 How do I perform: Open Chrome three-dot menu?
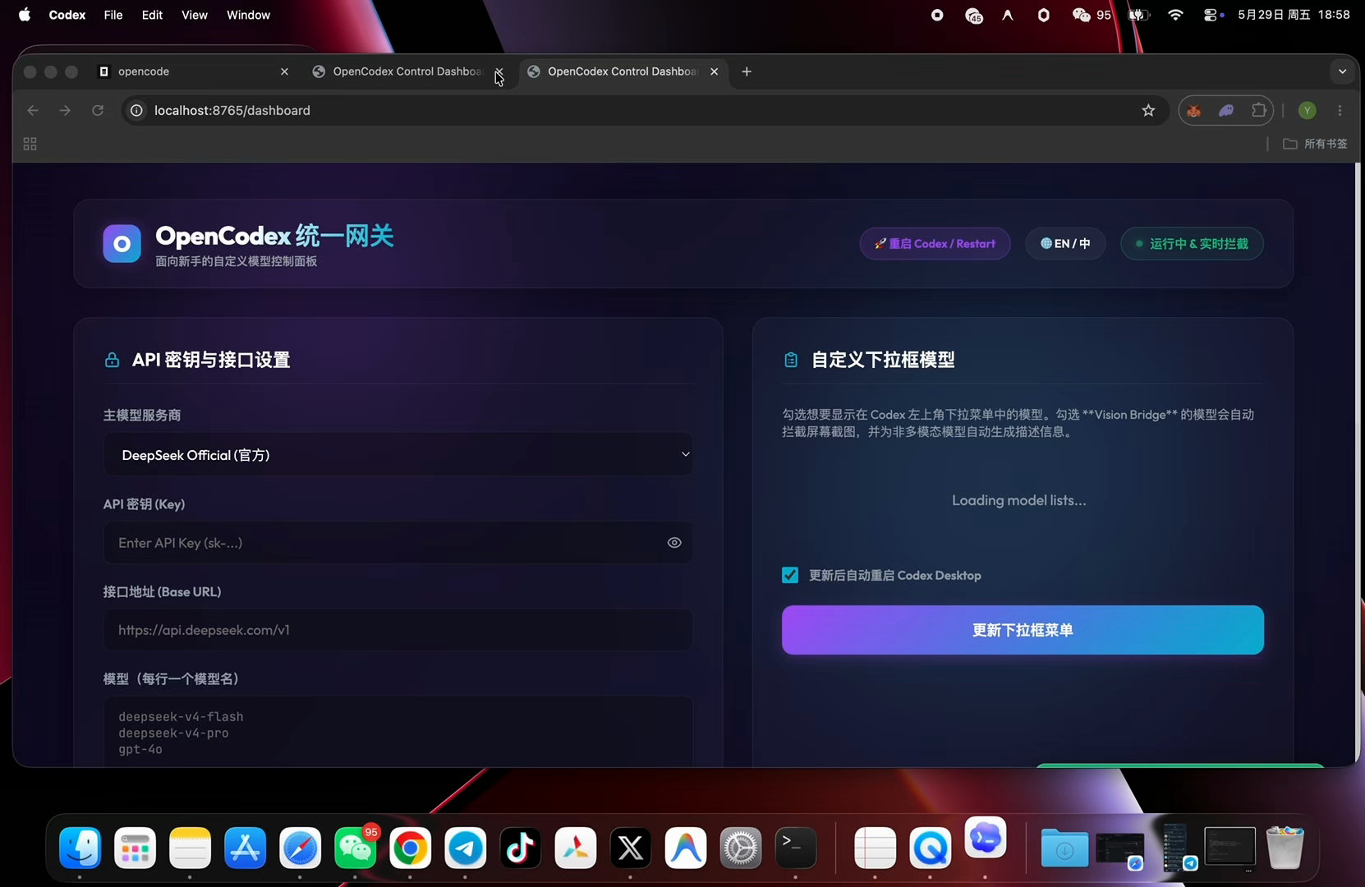point(1340,110)
